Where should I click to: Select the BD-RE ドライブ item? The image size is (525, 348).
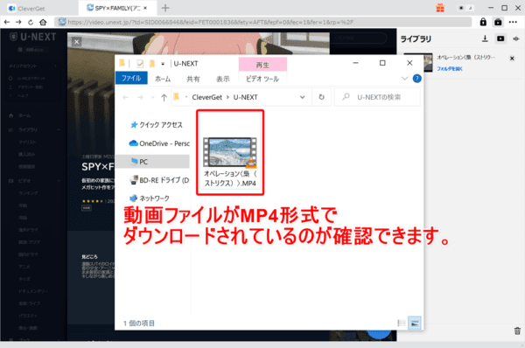159,180
